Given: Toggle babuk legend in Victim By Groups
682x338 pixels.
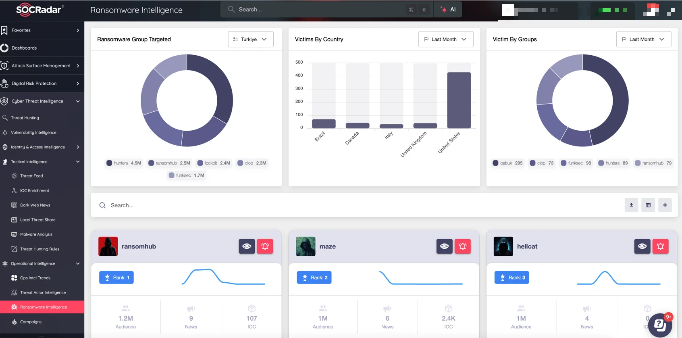Looking at the screenshot, I should click(x=507, y=163).
